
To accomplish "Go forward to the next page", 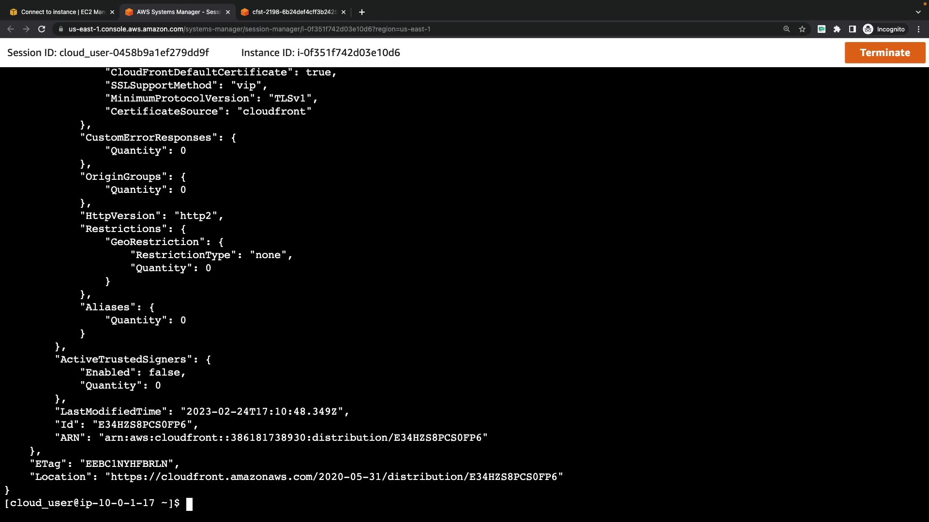I will [26, 29].
